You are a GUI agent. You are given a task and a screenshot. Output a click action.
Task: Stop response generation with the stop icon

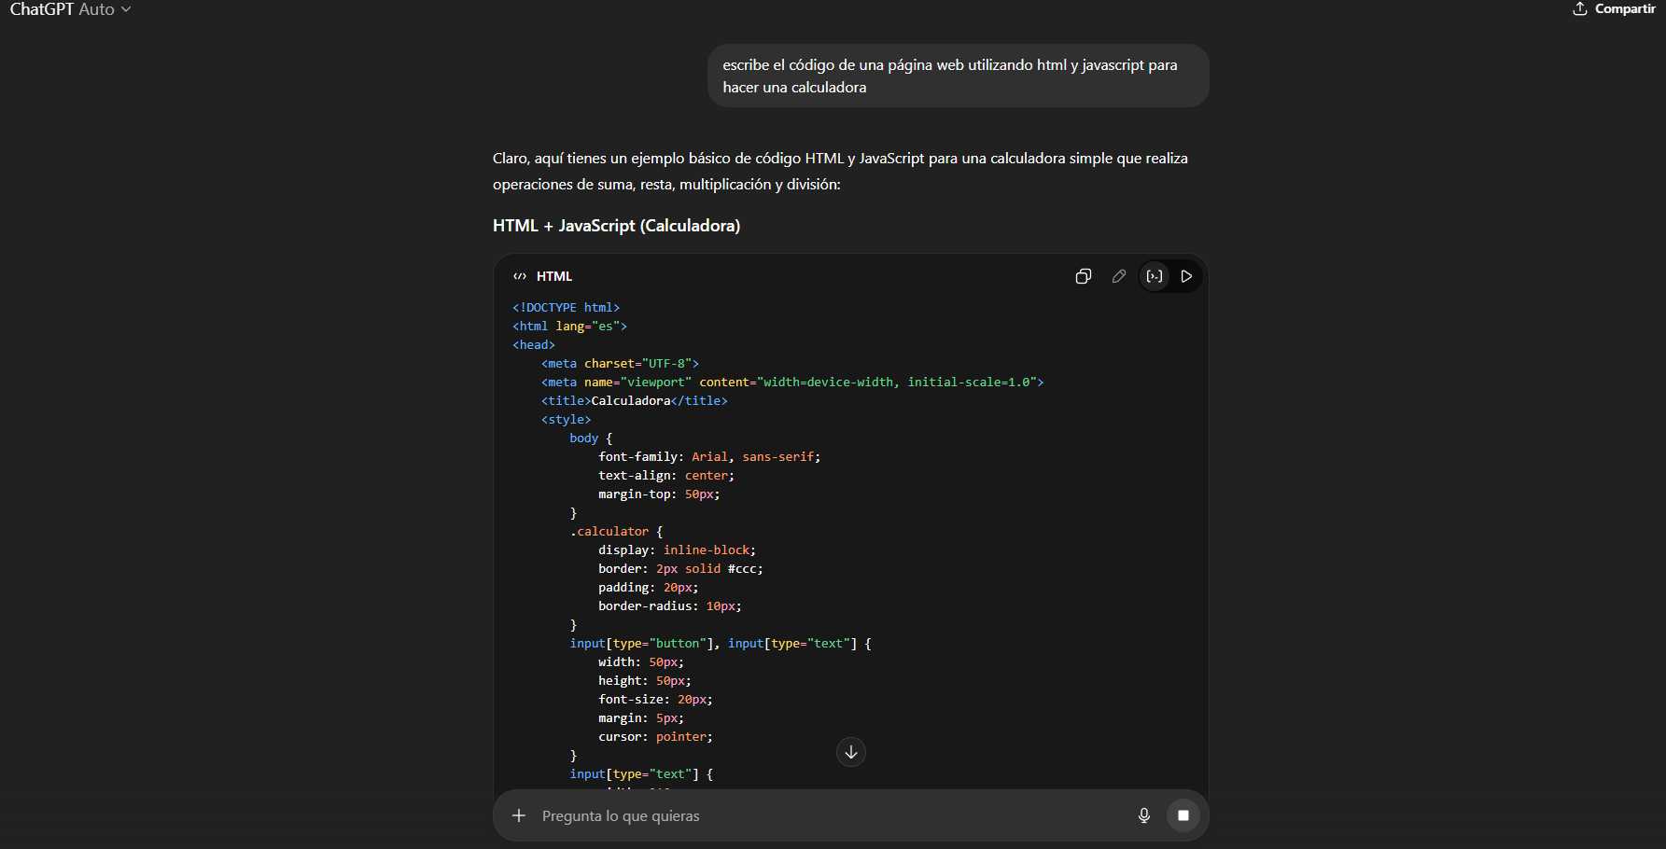pos(1183,815)
